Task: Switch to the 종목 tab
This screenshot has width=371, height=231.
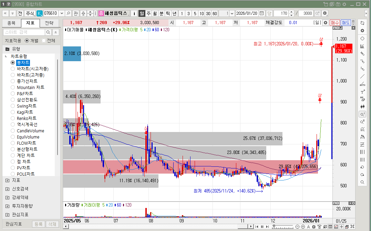Action: (x=11, y=23)
